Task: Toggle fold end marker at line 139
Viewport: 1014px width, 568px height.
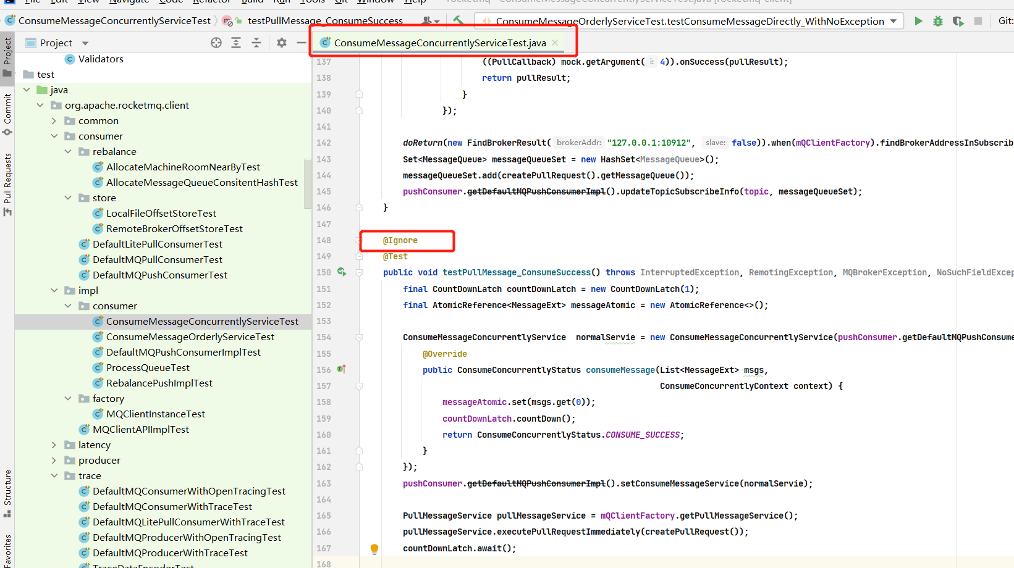Action: 359,94
